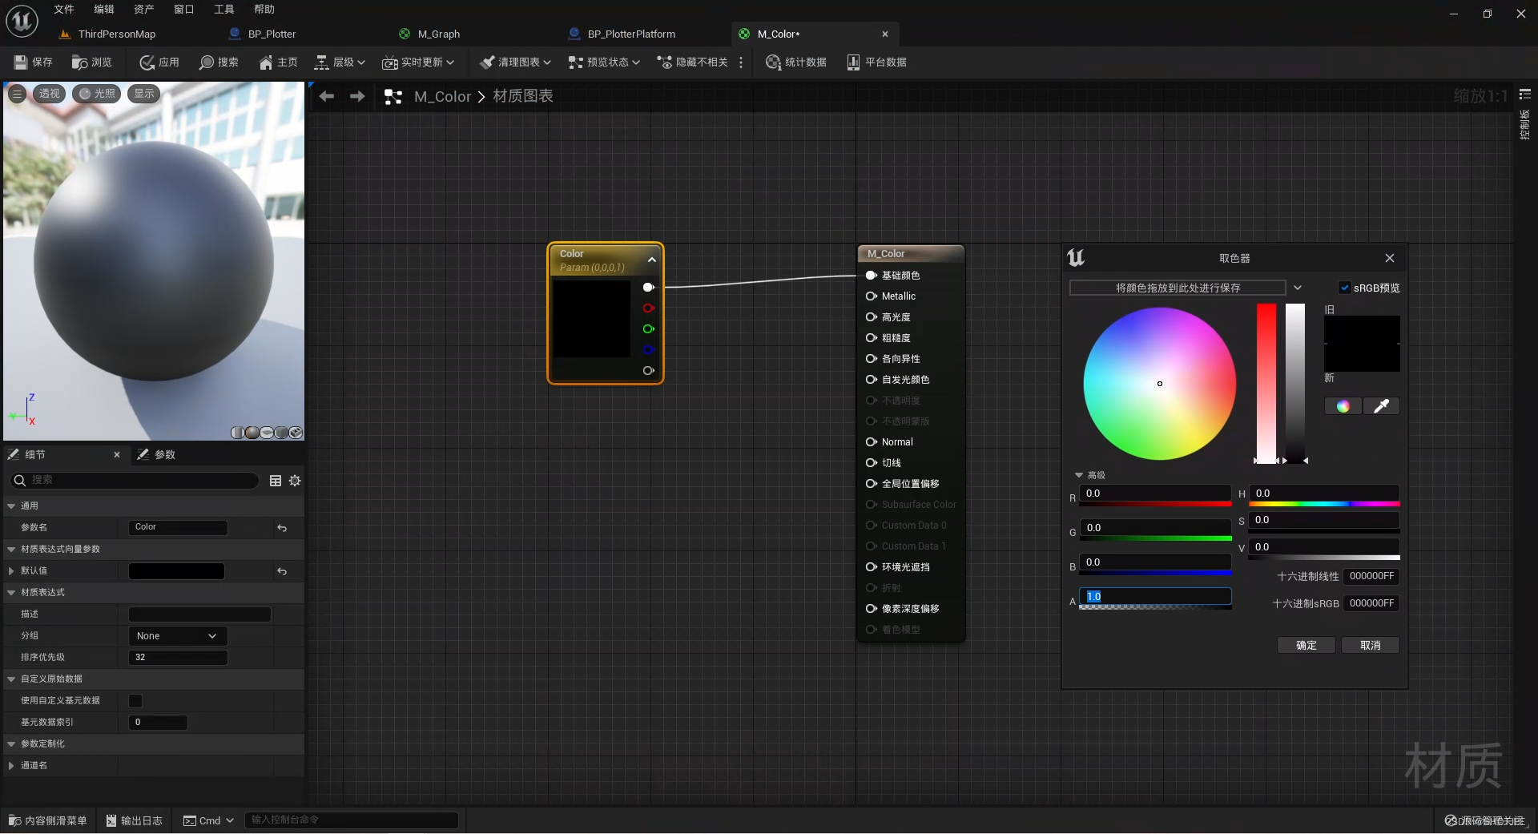Toggle the 显示 show flags button

(144, 94)
